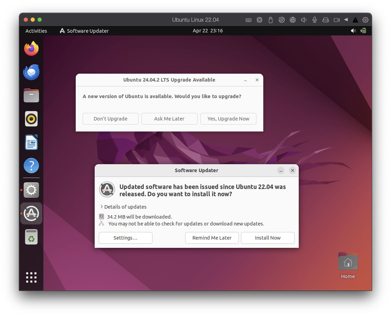
Task: Click the VM network globe icon
Action: pos(293,20)
